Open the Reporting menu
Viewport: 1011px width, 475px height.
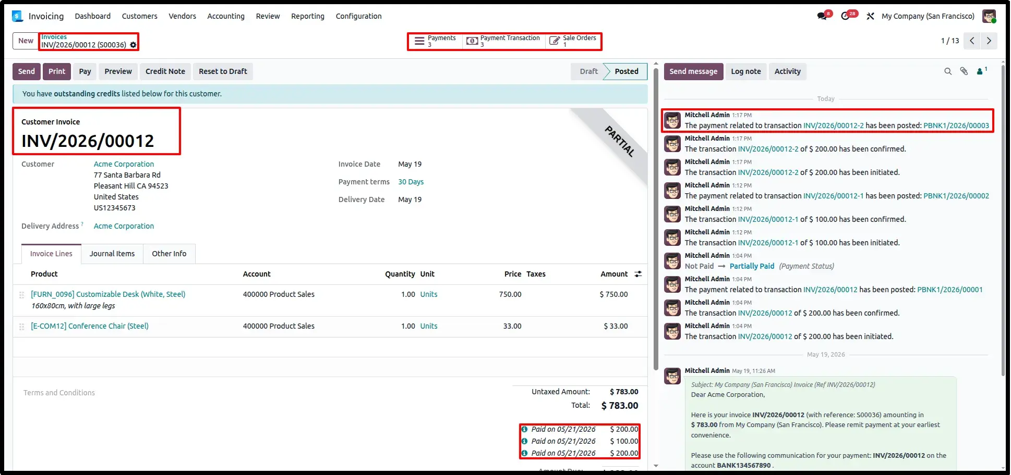(308, 16)
